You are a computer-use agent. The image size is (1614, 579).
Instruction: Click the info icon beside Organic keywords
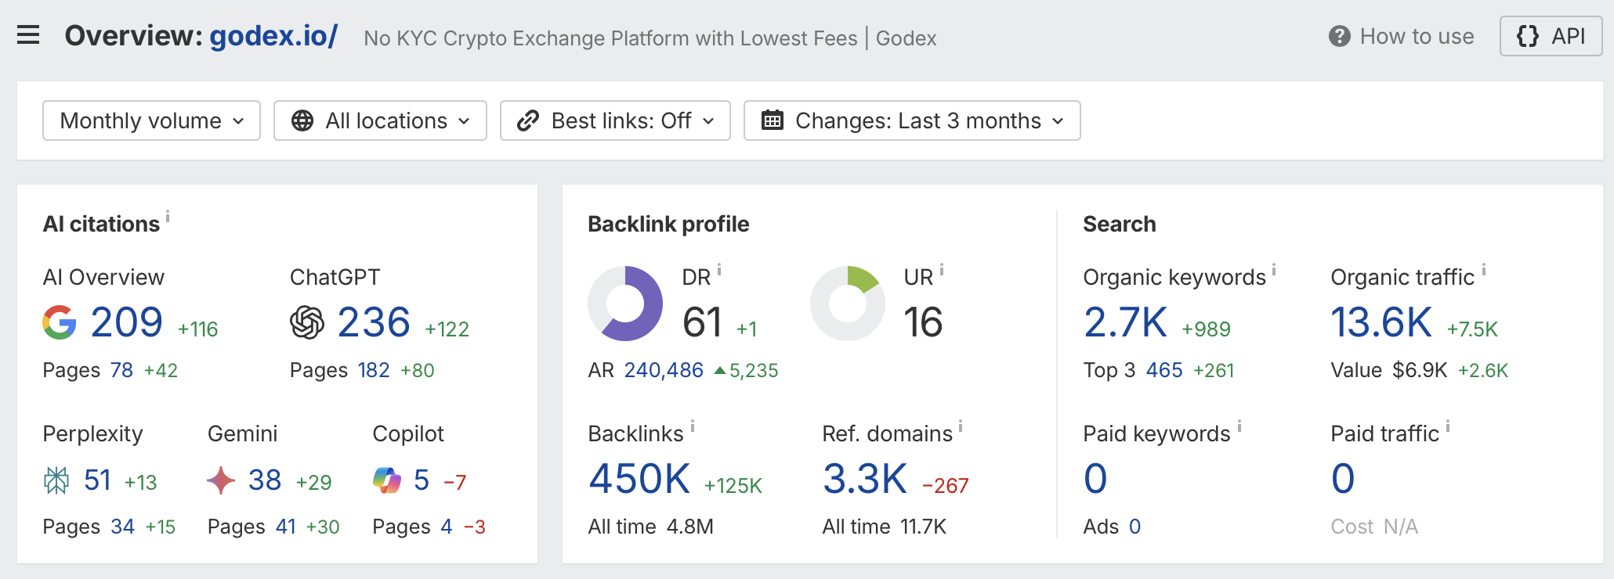coord(1274,270)
